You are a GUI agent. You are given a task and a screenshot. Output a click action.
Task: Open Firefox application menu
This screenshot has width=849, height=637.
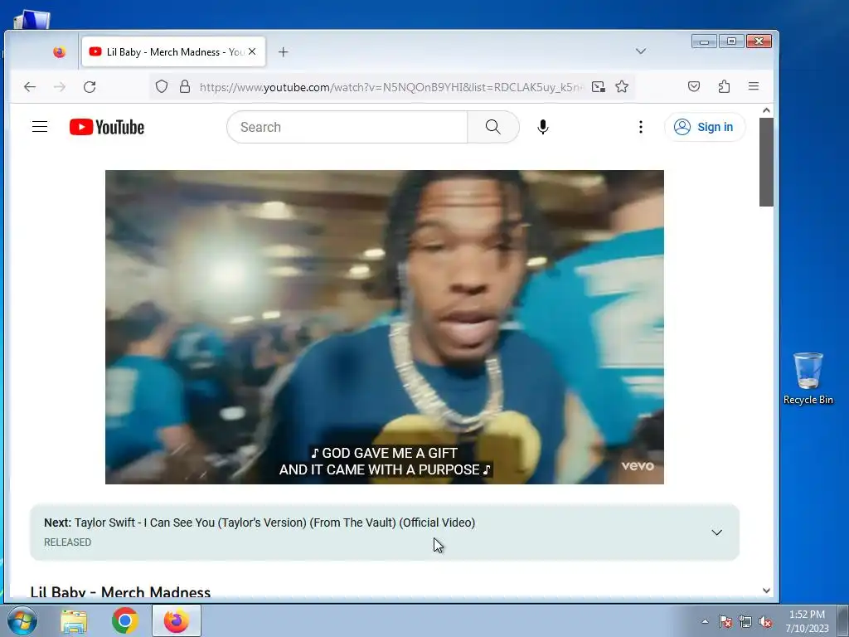[x=753, y=86]
